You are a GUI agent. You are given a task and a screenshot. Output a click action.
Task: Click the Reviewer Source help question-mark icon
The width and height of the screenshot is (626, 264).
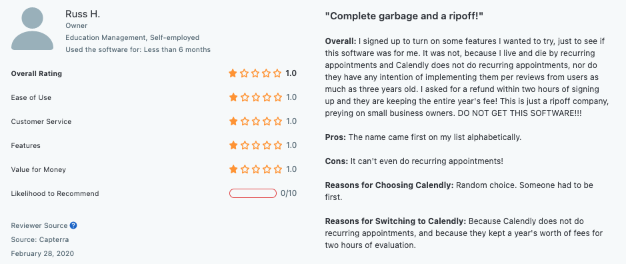coord(73,225)
